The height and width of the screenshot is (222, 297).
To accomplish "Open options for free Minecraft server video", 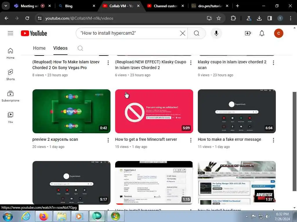I will 191,140.
